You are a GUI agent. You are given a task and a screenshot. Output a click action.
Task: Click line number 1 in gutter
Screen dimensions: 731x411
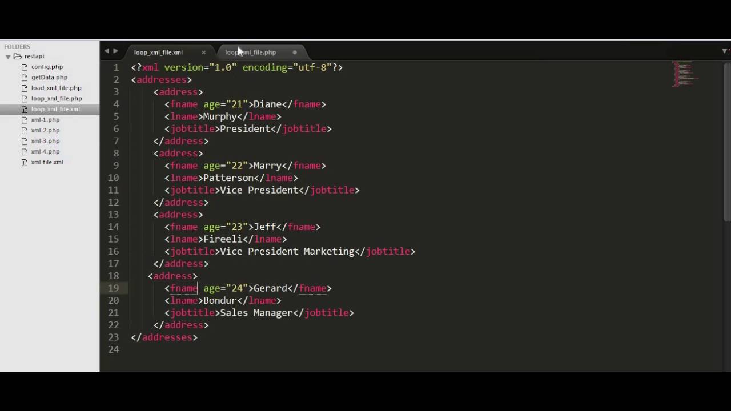point(116,67)
